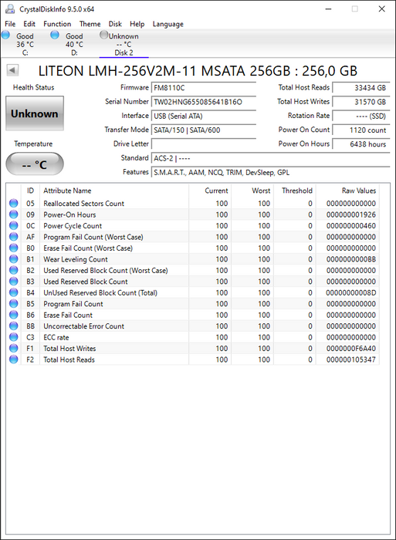Minimize the CrystalDiskInfo window
The height and width of the screenshot is (540, 396).
[328, 9]
